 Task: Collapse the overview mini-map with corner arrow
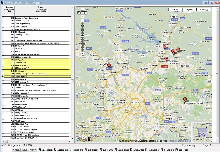211,141
